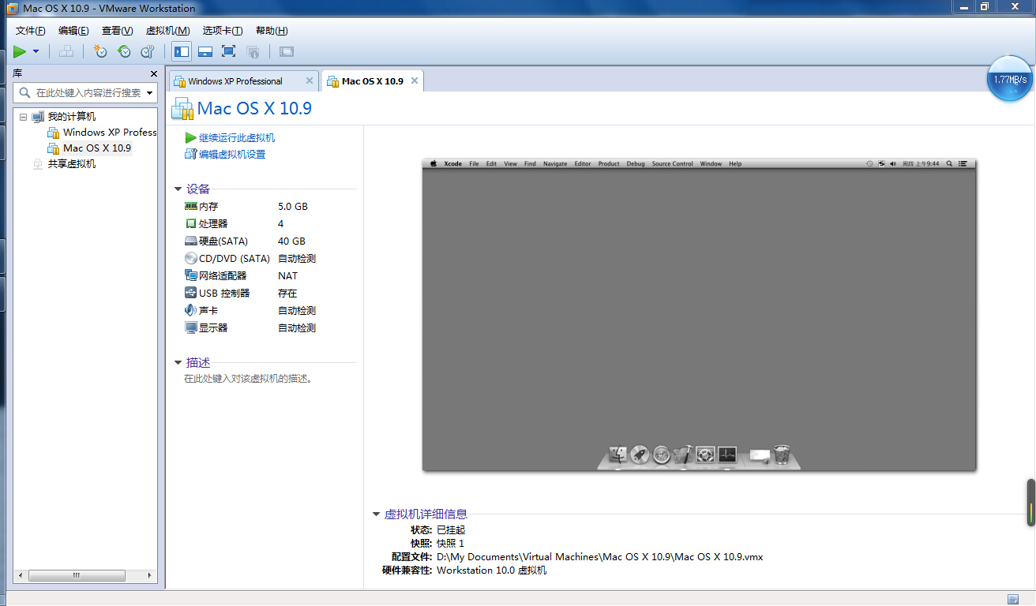The width and height of the screenshot is (1036, 606).
Task: Close the Mac OS X 10.9 tab
Action: click(x=415, y=80)
